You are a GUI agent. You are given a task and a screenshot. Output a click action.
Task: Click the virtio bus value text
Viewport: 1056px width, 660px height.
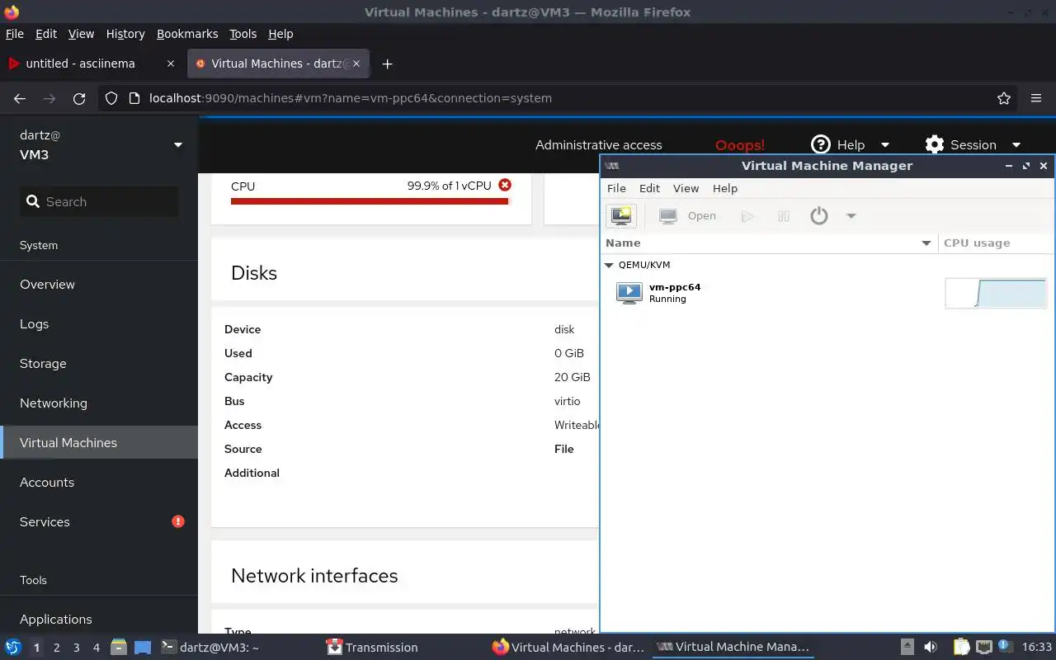[x=567, y=401]
